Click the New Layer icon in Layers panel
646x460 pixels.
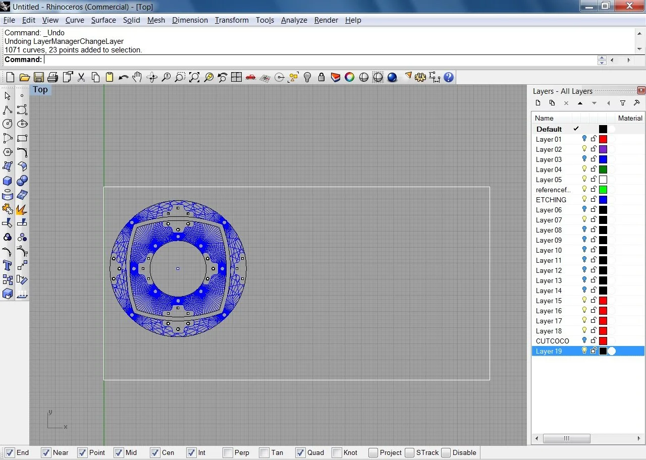(538, 103)
